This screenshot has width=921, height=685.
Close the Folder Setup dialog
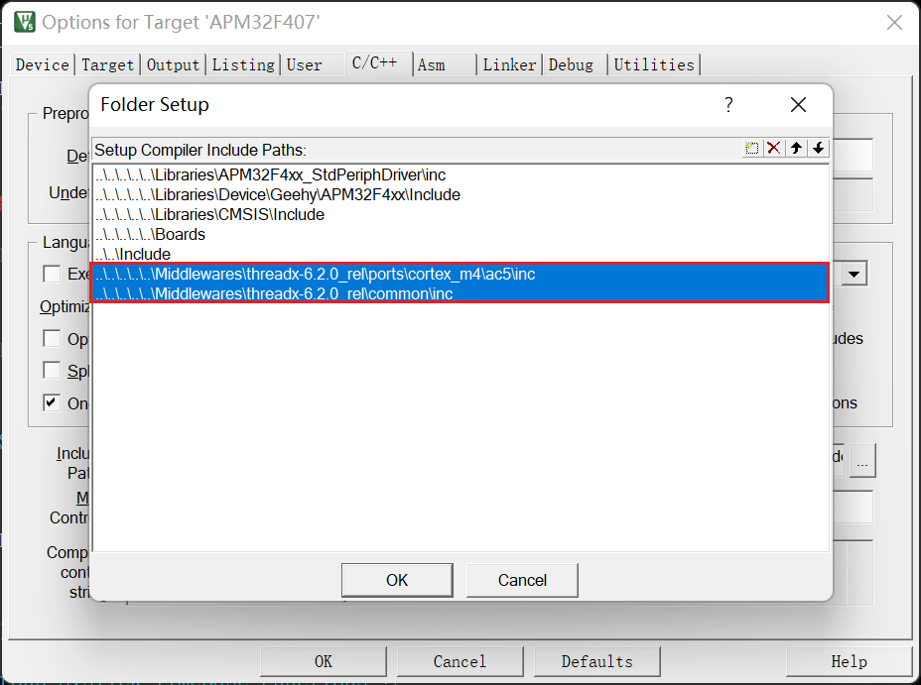tap(798, 105)
